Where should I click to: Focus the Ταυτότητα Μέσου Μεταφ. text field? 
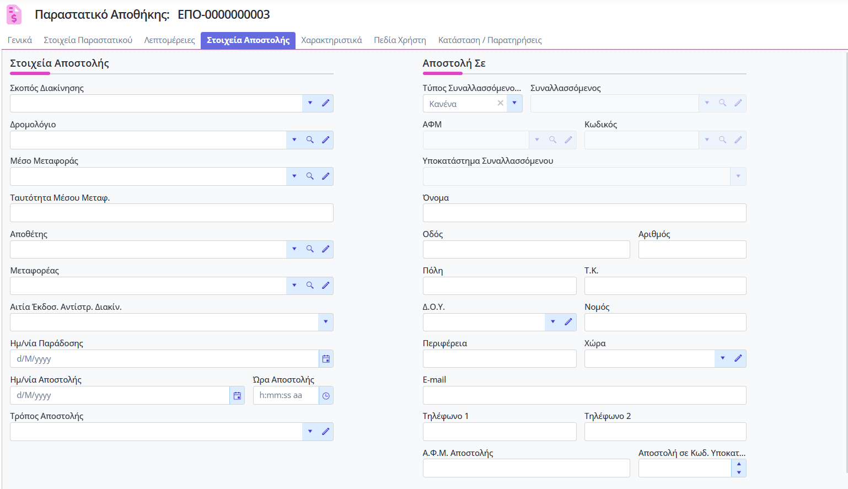tap(171, 213)
